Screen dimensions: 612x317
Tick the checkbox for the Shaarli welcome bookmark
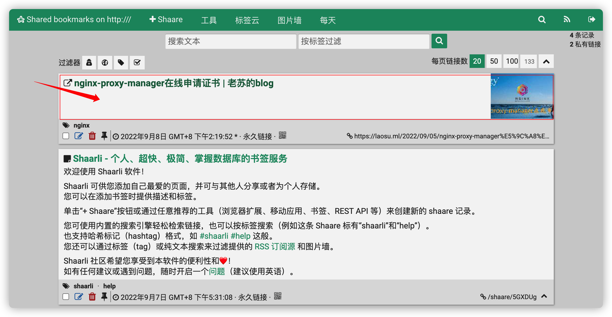[x=66, y=297]
